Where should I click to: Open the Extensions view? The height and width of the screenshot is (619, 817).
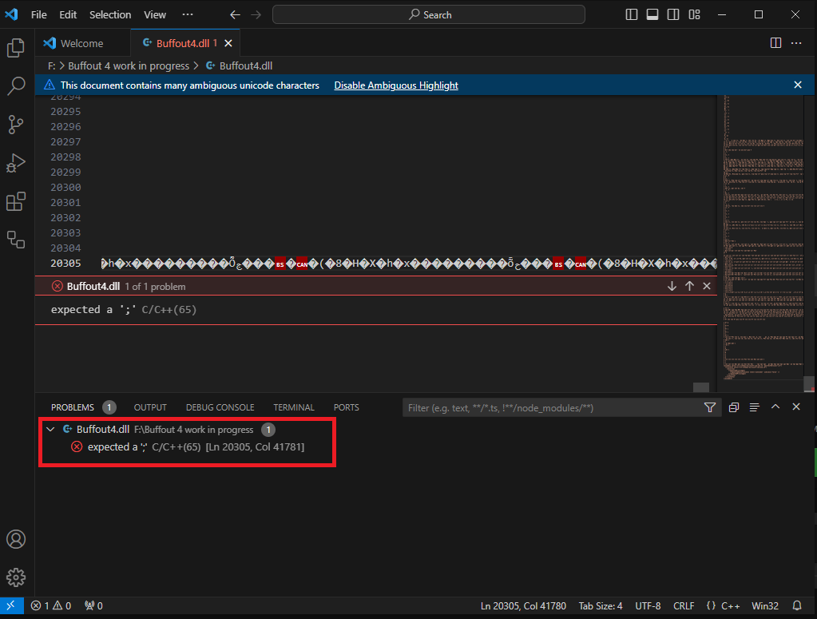16,201
